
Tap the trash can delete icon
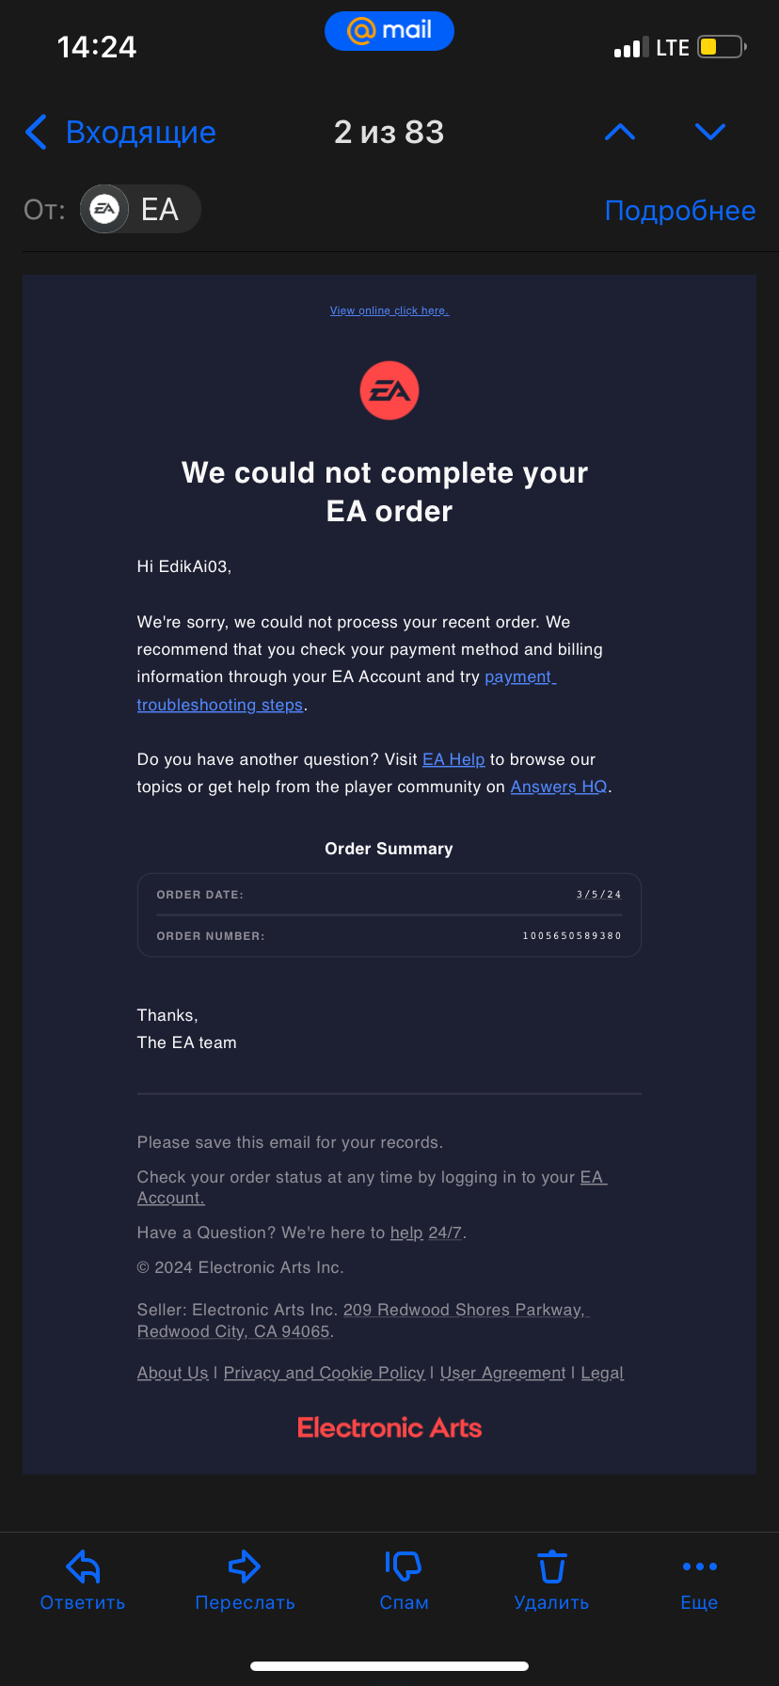click(551, 1567)
